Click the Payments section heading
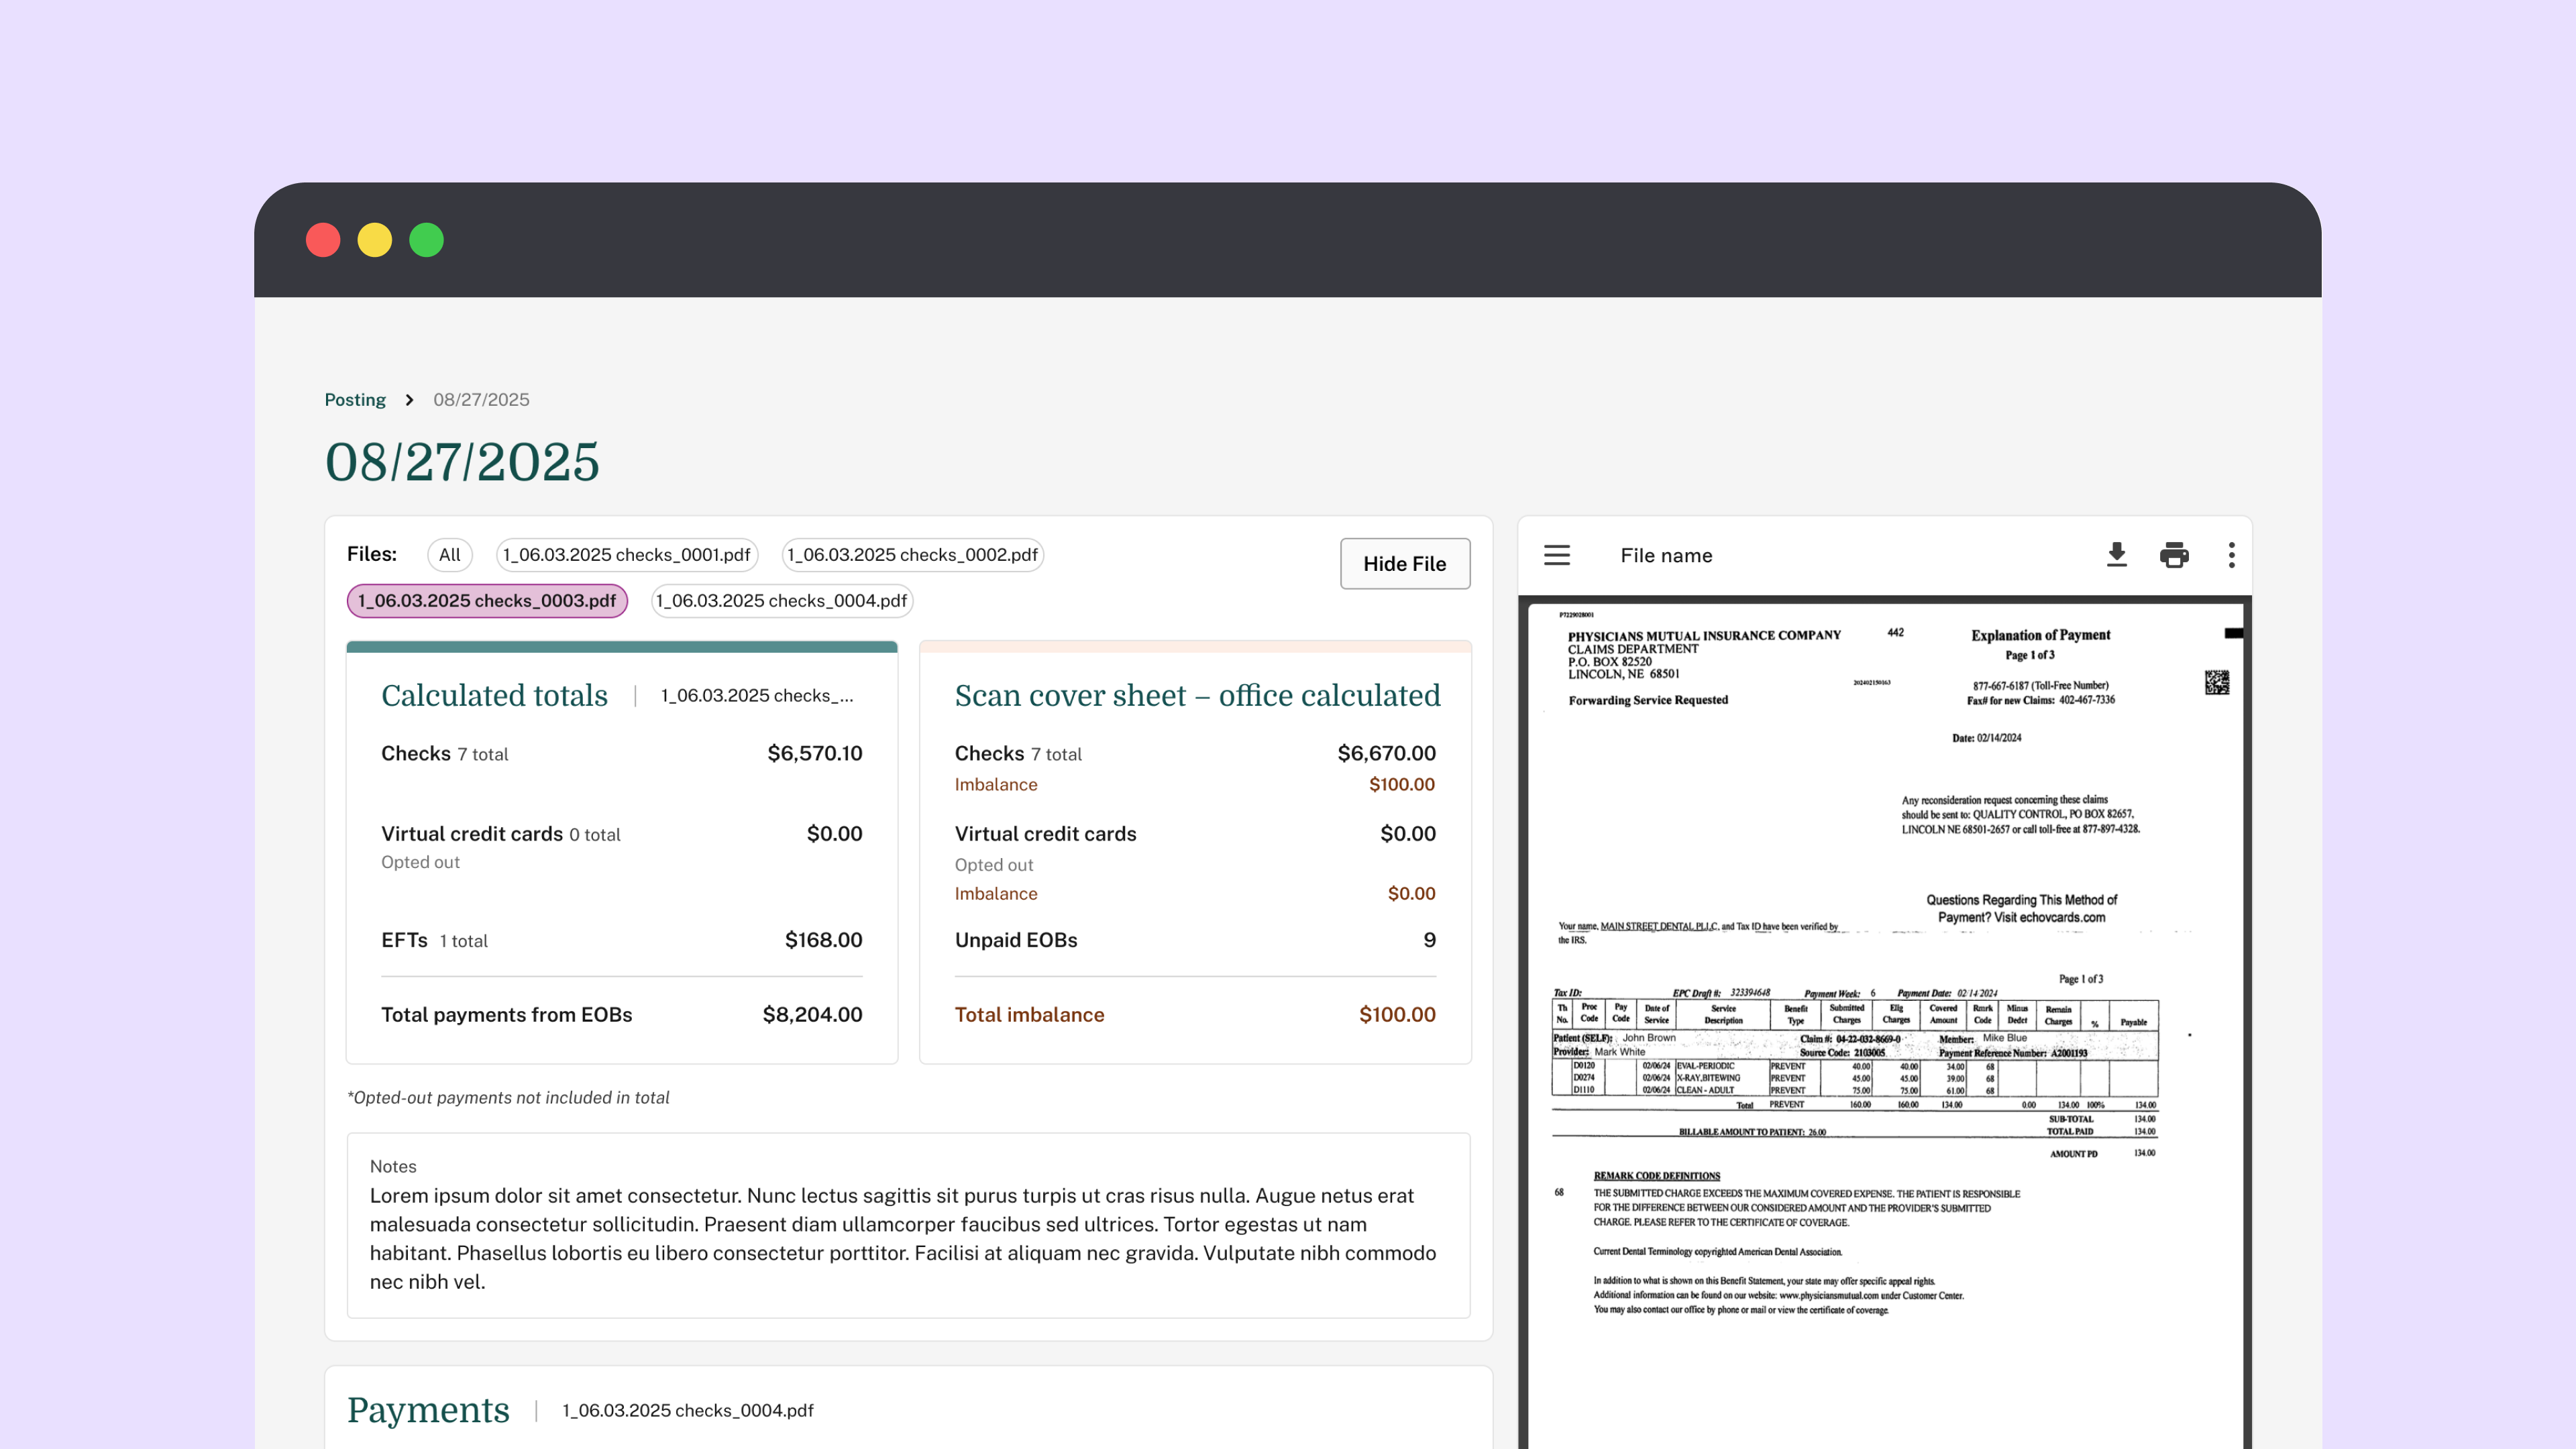Viewport: 2576px width, 1449px height. (x=428, y=1410)
